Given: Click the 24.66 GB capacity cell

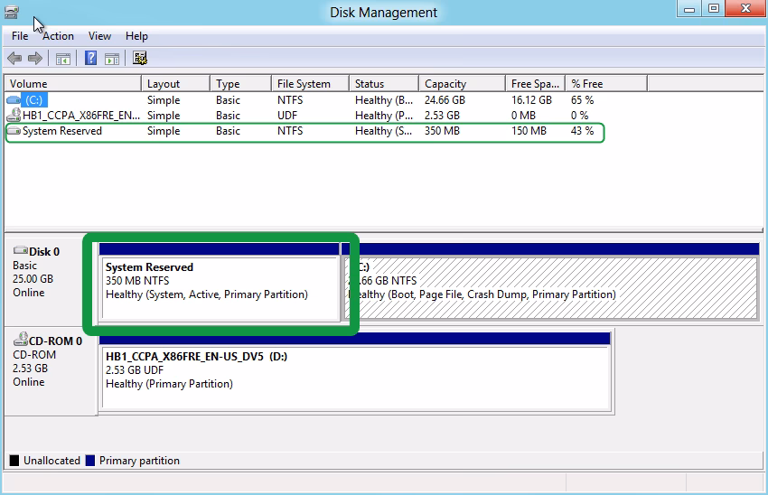Looking at the screenshot, I should 445,100.
